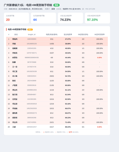
Task: Click the red 0.00% value in row 5
Action: (100, 57)
